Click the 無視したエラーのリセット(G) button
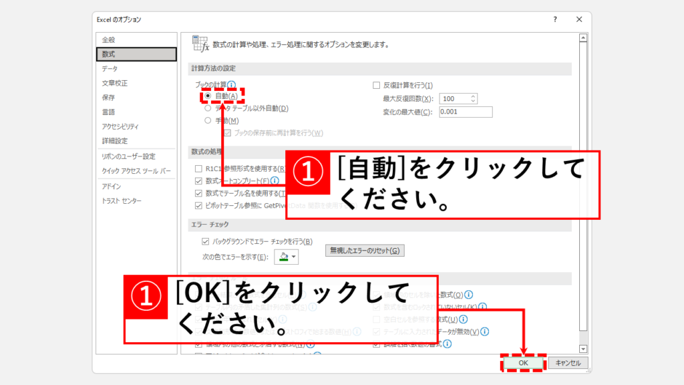The width and height of the screenshot is (684, 385). pos(365,251)
